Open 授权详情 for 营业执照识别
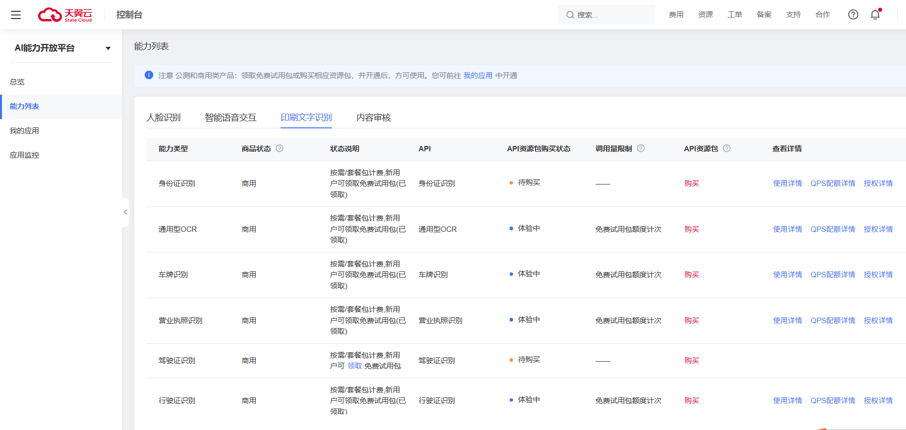Image resolution: width=906 pixels, height=430 pixels. pyautogui.click(x=878, y=321)
